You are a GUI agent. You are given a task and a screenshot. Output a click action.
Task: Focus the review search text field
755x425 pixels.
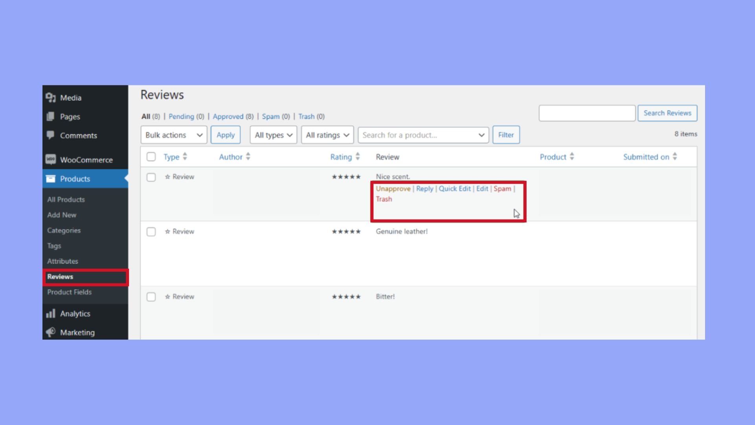click(587, 113)
